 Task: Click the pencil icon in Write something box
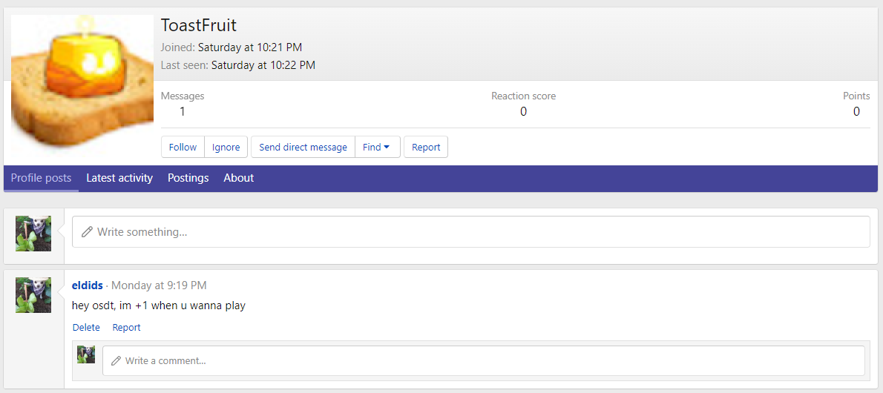pos(87,232)
